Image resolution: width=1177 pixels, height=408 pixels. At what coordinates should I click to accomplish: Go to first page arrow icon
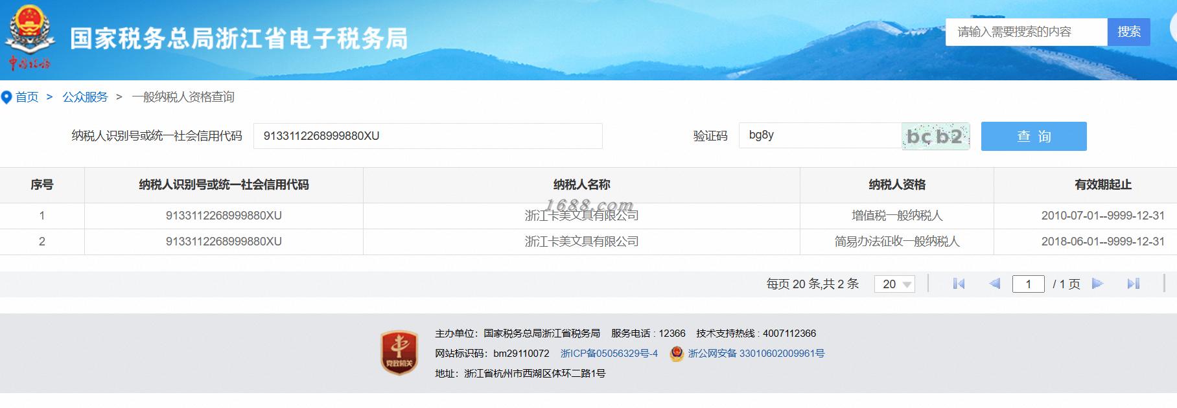point(959,284)
